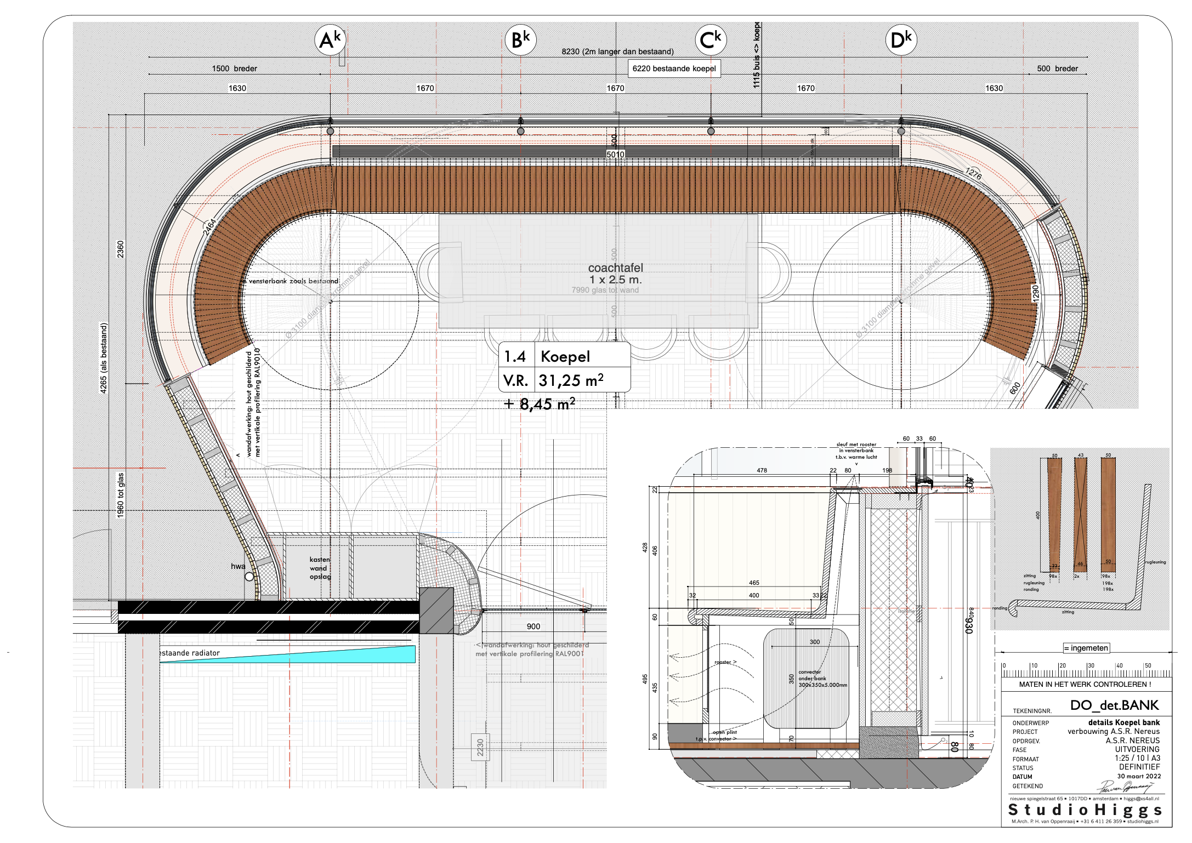Click the 5010 bench length dimension
This screenshot has width=1192, height=843.
click(615, 155)
